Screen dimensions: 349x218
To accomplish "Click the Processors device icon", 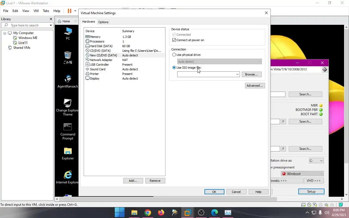I will (88, 41).
